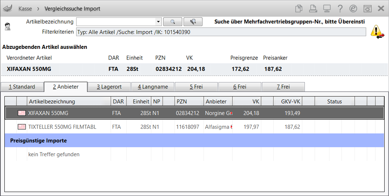Switch to the 1 Standard tab
The height and width of the screenshot is (196, 389).
[x=22, y=87]
